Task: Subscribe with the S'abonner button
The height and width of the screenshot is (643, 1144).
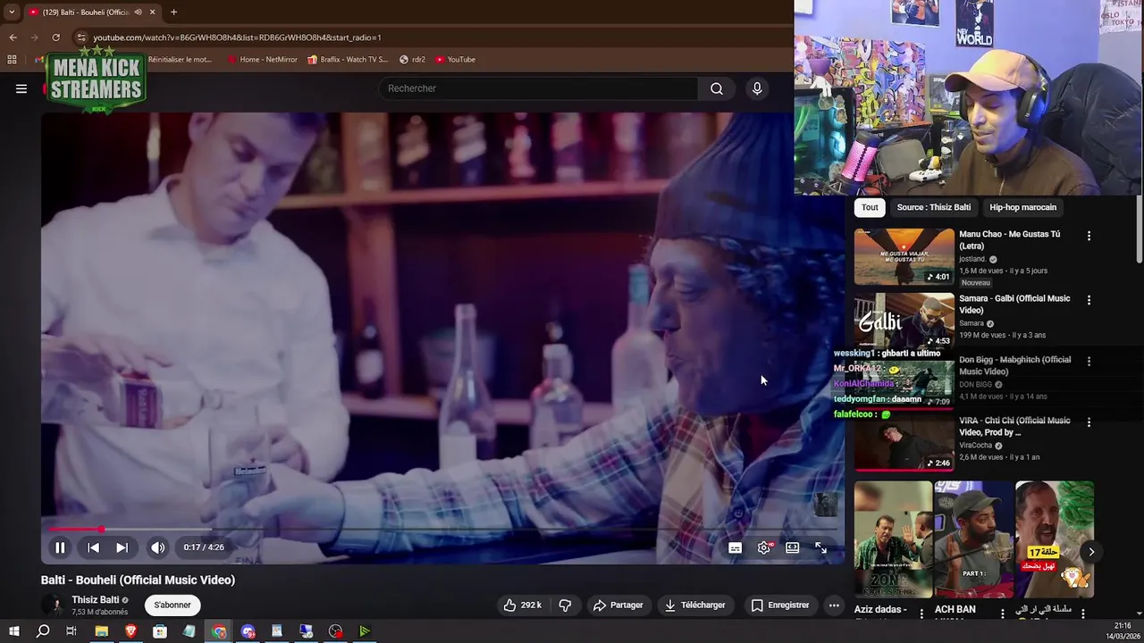Action: point(172,605)
